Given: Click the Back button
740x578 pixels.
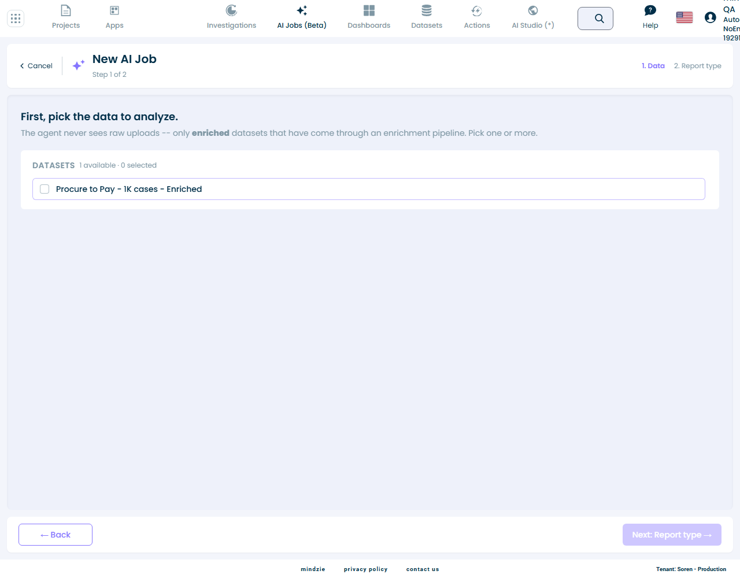Looking at the screenshot, I should pyautogui.click(x=55, y=535).
